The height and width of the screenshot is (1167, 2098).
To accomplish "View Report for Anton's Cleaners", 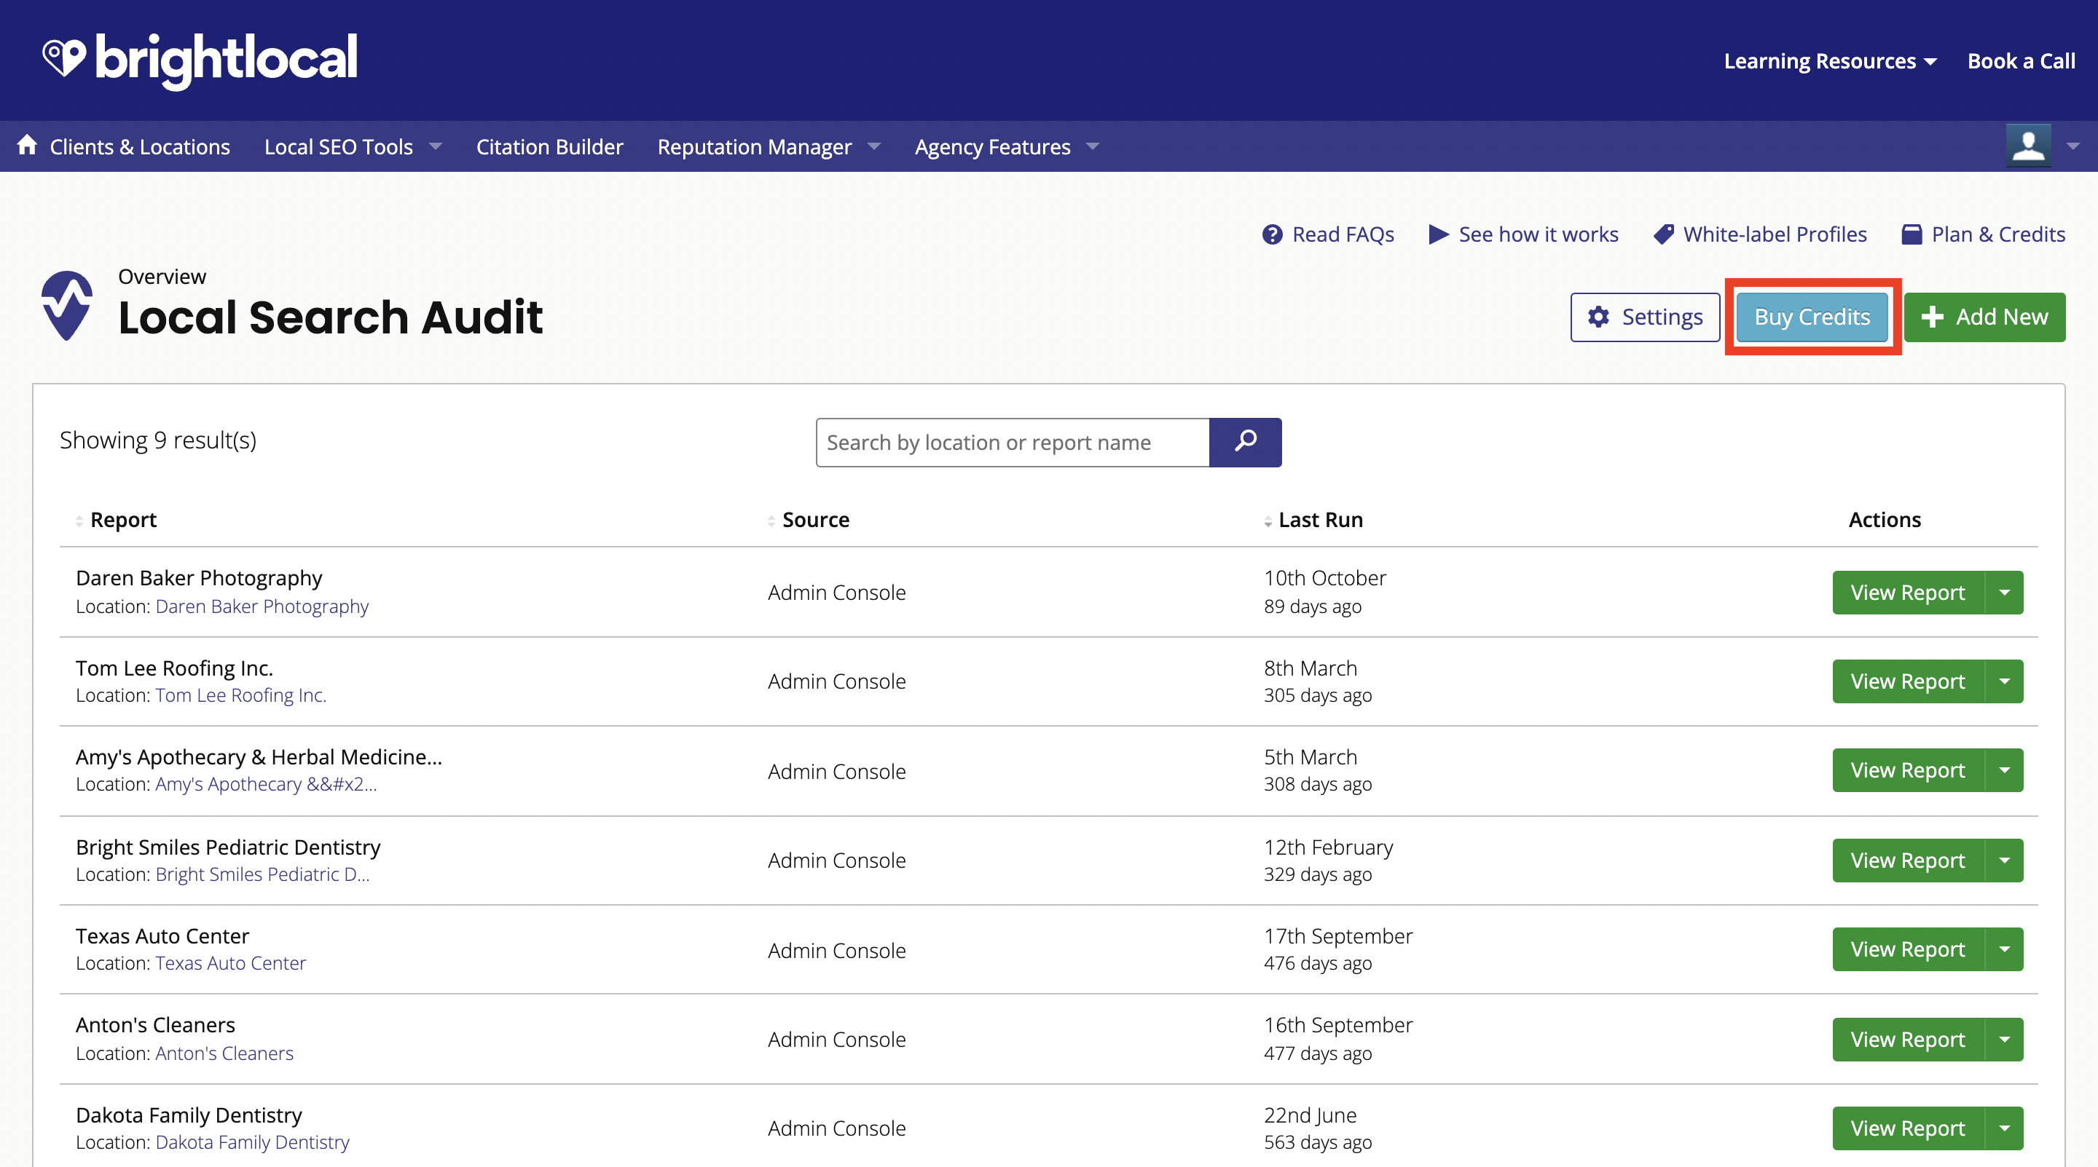I will (1907, 1039).
